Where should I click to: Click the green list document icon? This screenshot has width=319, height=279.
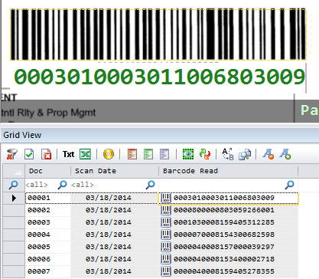148,154
